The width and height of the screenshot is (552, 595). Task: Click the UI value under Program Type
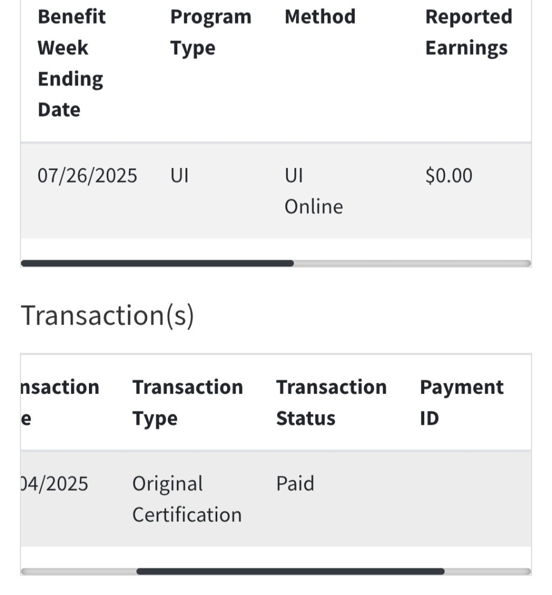(x=180, y=176)
